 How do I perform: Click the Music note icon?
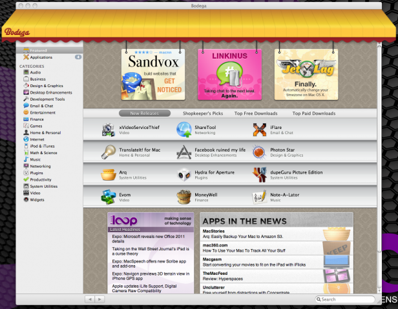(x=26, y=159)
